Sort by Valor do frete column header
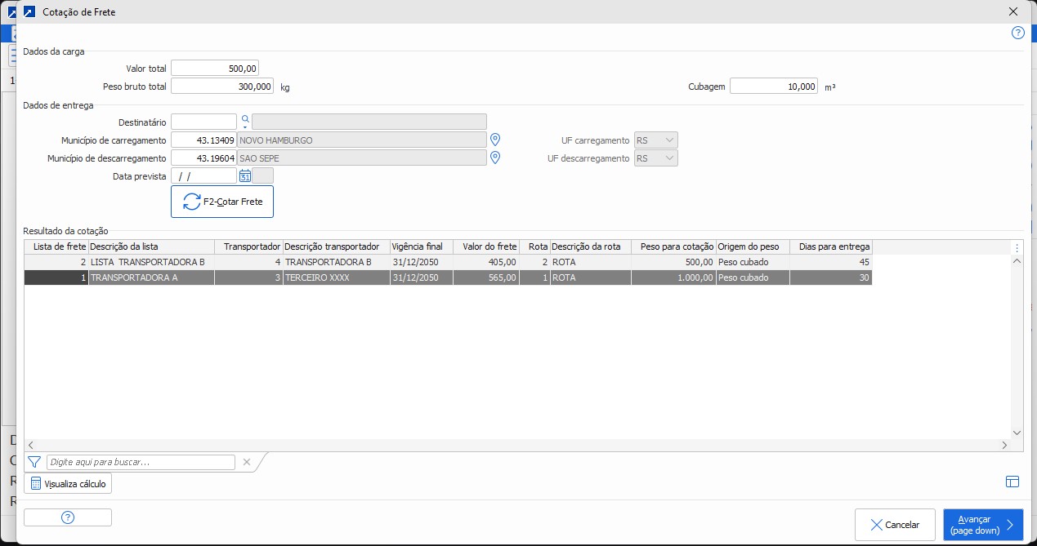 [485, 246]
